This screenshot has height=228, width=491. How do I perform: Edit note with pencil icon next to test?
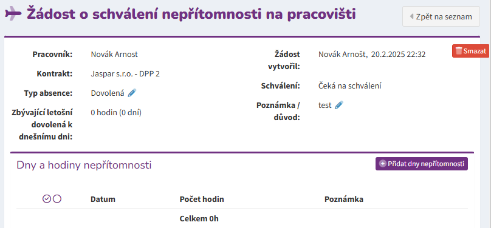(x=339, y=106)
